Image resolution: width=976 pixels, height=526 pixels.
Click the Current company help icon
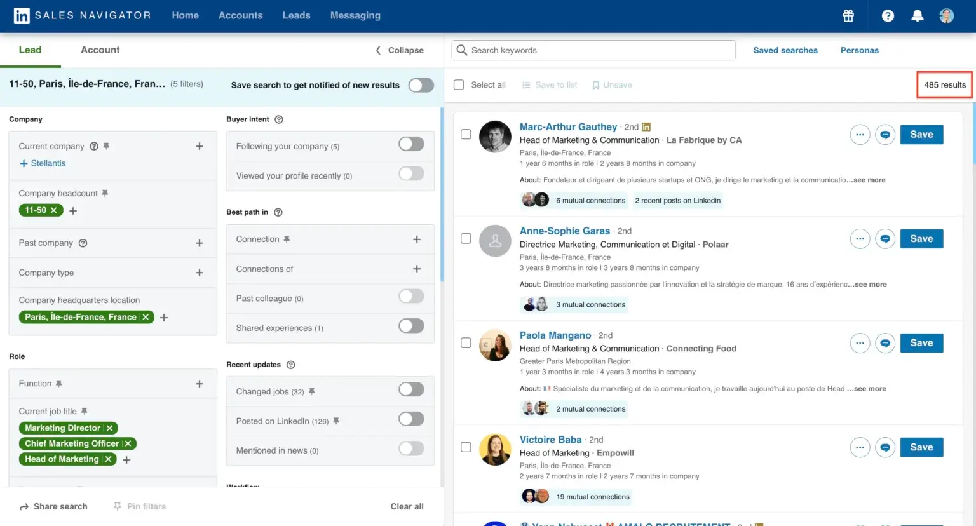tap(94, 146)
